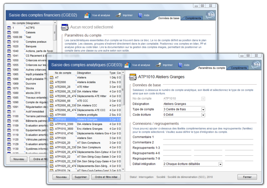This screenshot has width=267, height=188.
Task: Click the Fermer button
Action: [x=247, y=177]
